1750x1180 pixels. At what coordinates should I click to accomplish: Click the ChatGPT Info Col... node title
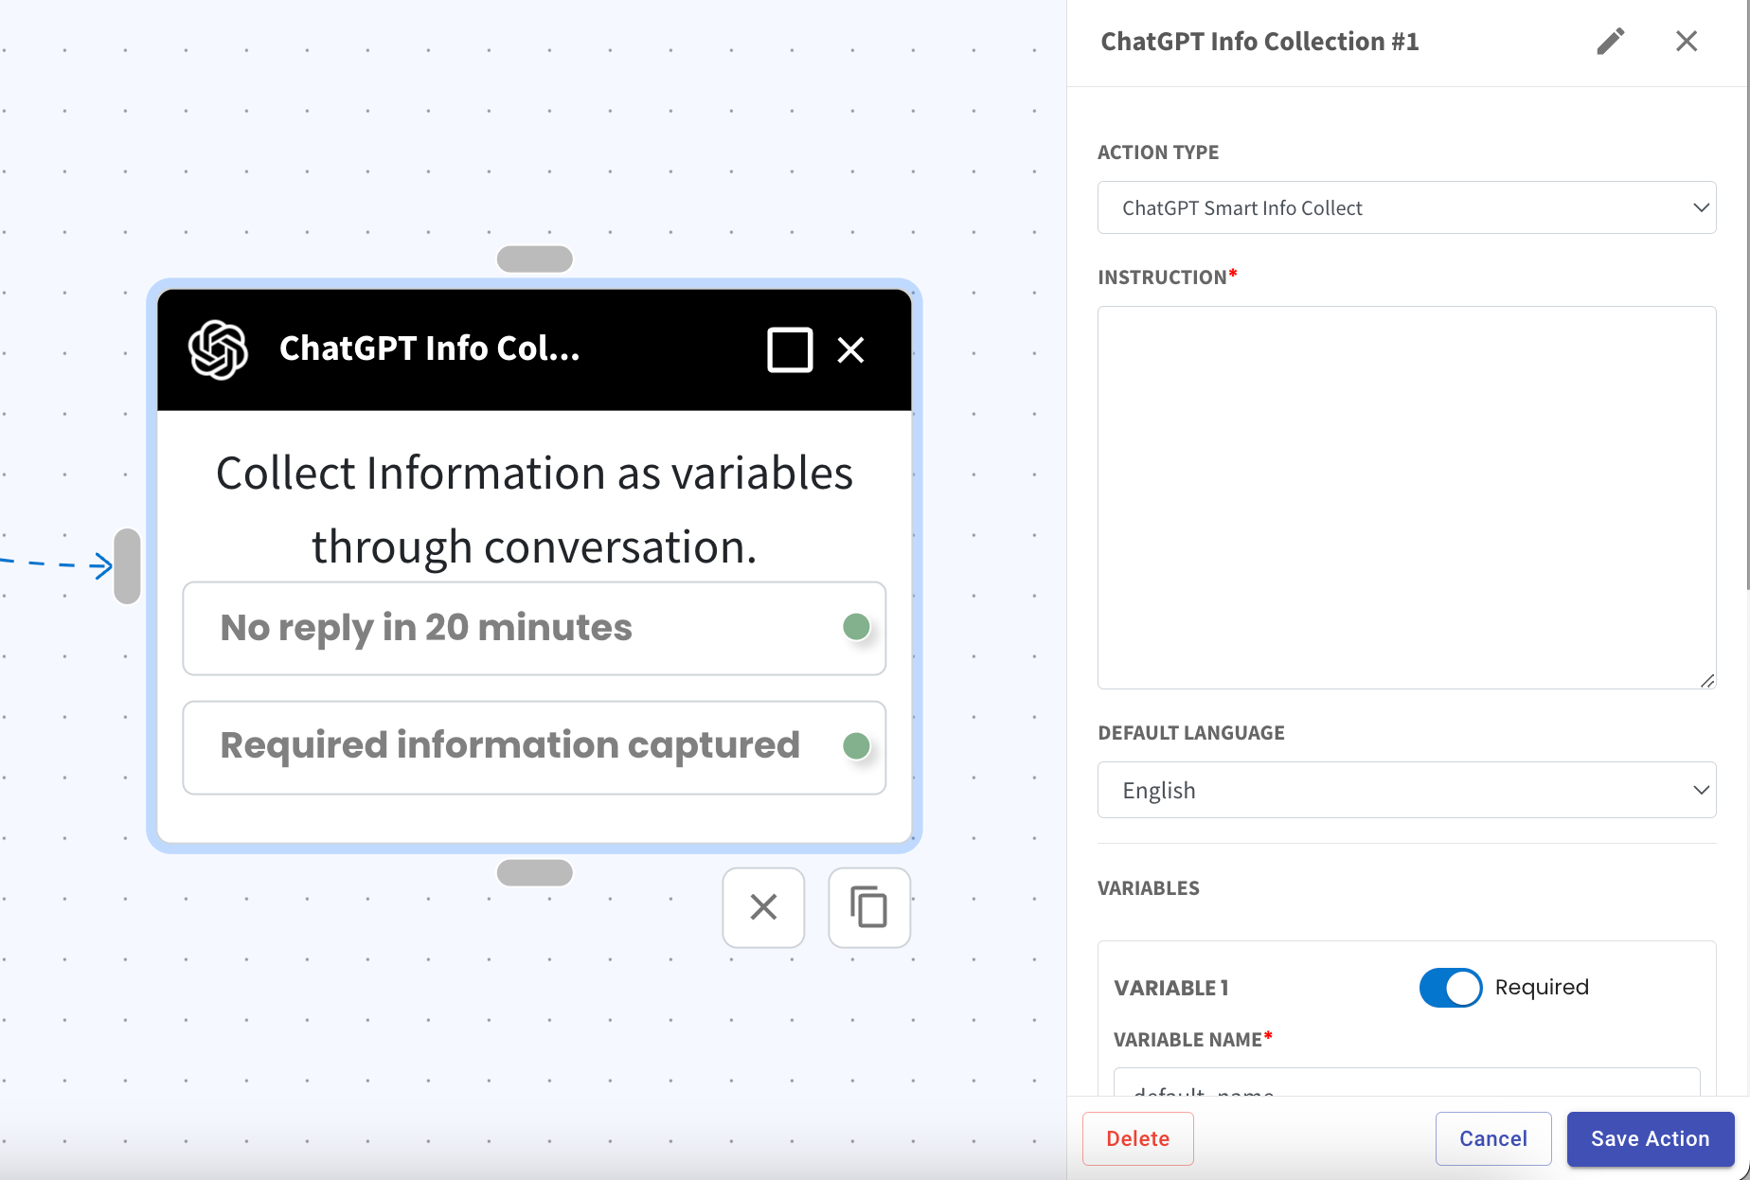coord(430,349)
